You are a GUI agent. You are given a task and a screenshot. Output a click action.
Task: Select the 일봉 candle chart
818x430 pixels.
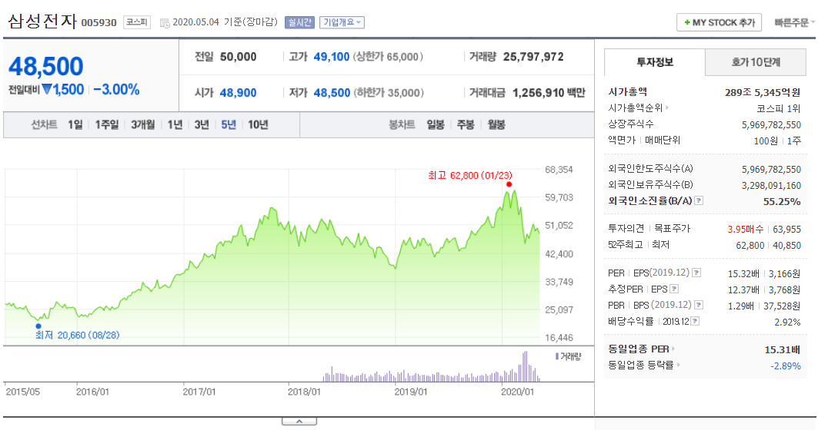click(x=435, y=125)
